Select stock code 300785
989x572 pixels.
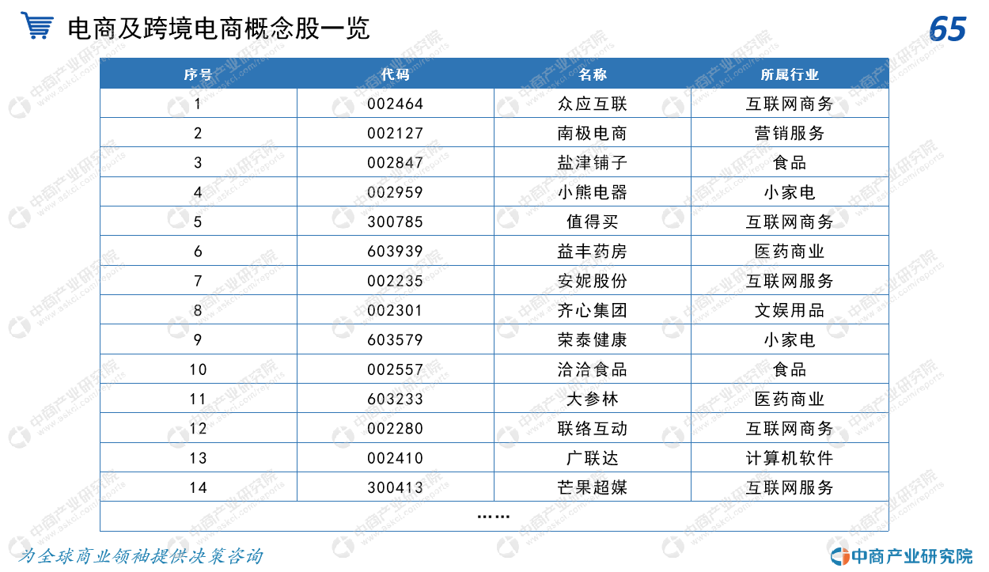(395, 222)
